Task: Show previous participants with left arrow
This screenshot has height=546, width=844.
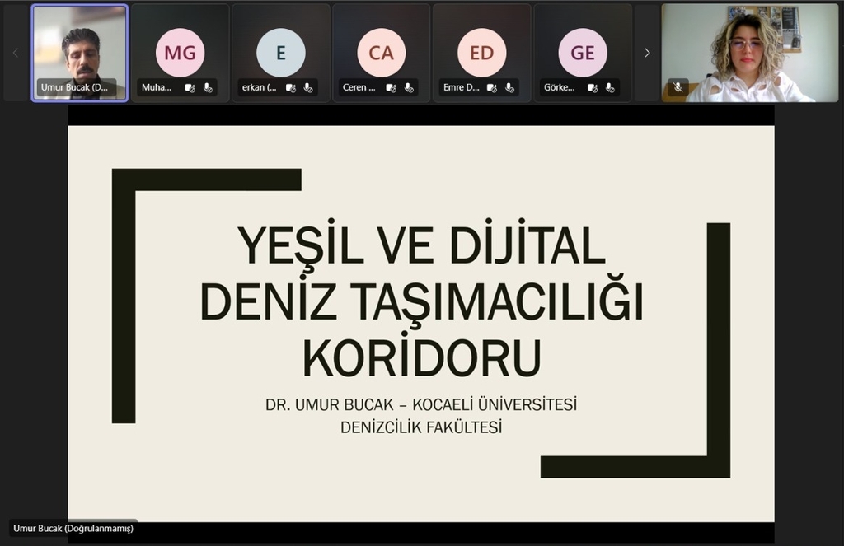Action: tap(15, 53)
